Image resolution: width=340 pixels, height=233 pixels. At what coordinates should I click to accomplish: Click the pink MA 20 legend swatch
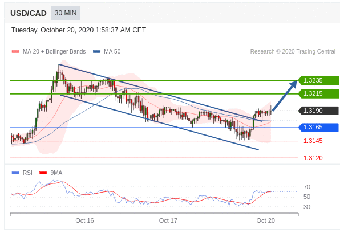pos(15,51)
